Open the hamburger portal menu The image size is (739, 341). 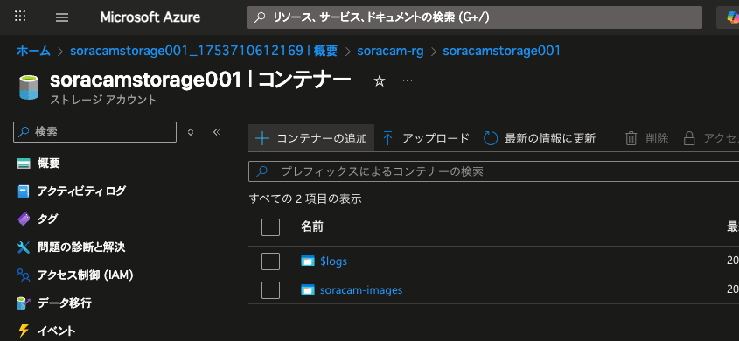point(62,17)
